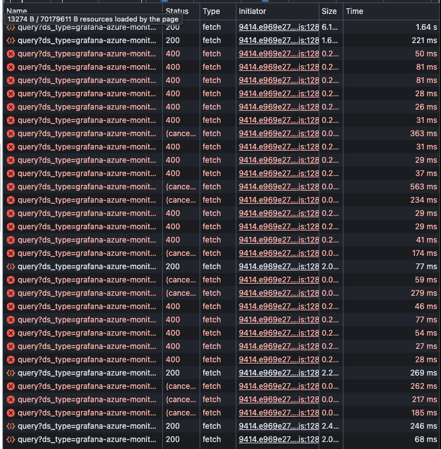Open the initiator link in the 221 ms row
This screenshot has width=441, height=449.
coord(279,41)
